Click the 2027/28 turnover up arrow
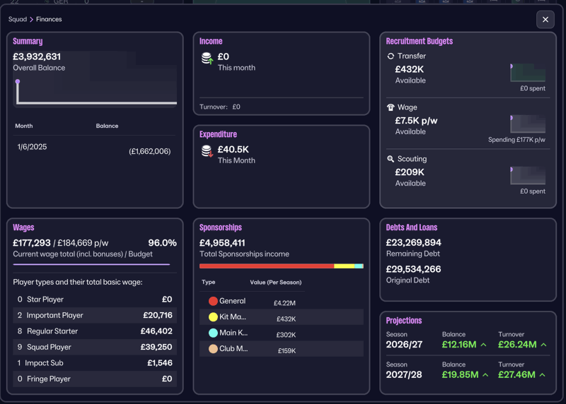Viewport: 566px width, 404px height. point(542,375)
